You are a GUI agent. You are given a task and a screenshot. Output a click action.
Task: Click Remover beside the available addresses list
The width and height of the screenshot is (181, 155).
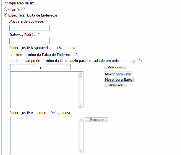point(116,85)
